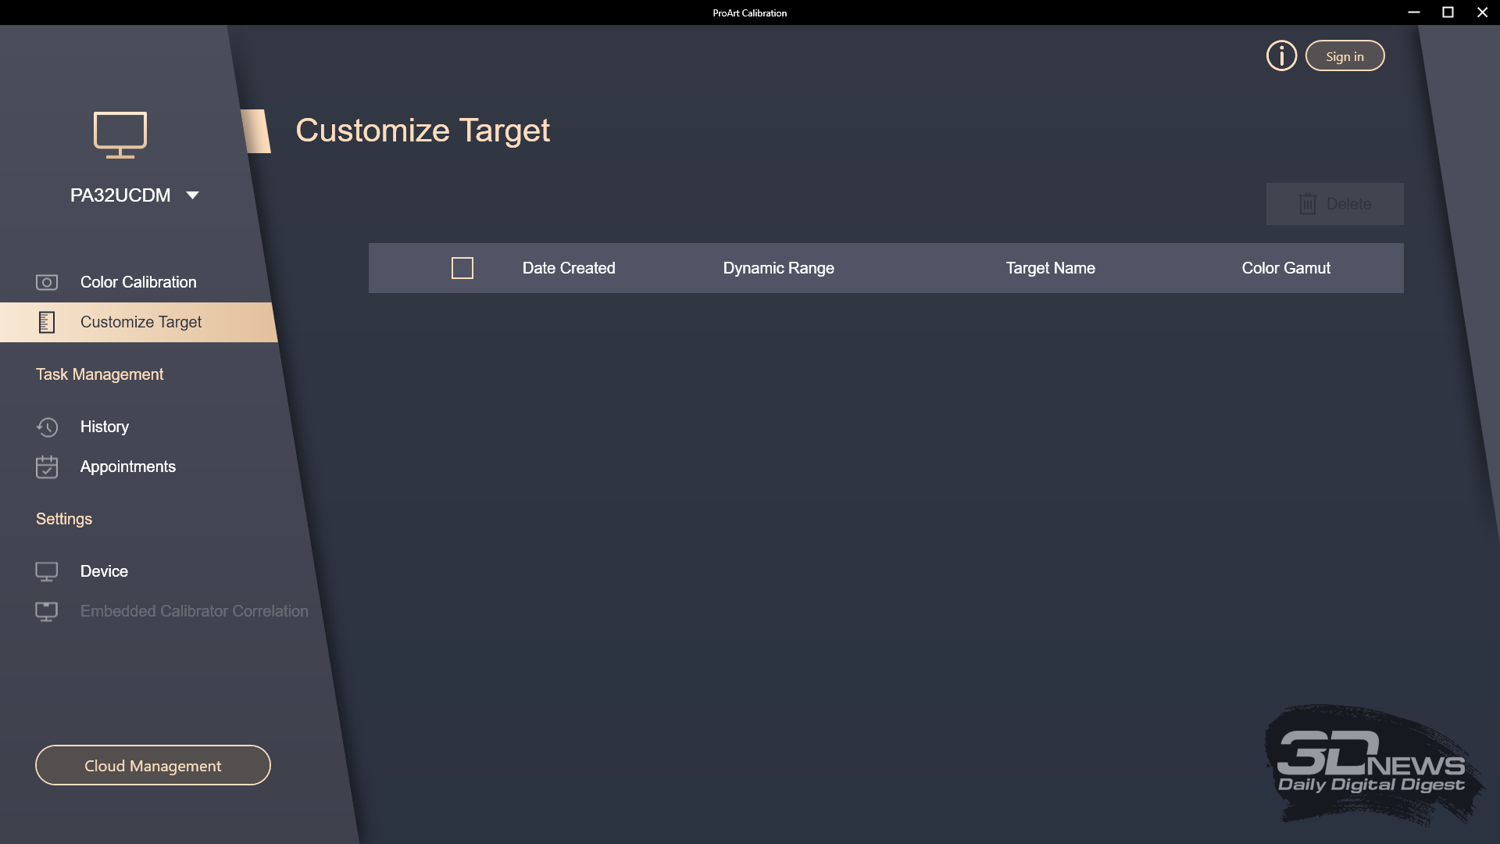This screenshot has width=1500, height=844.
Task: Click the Sign in button
Action: coord(1345,55)
